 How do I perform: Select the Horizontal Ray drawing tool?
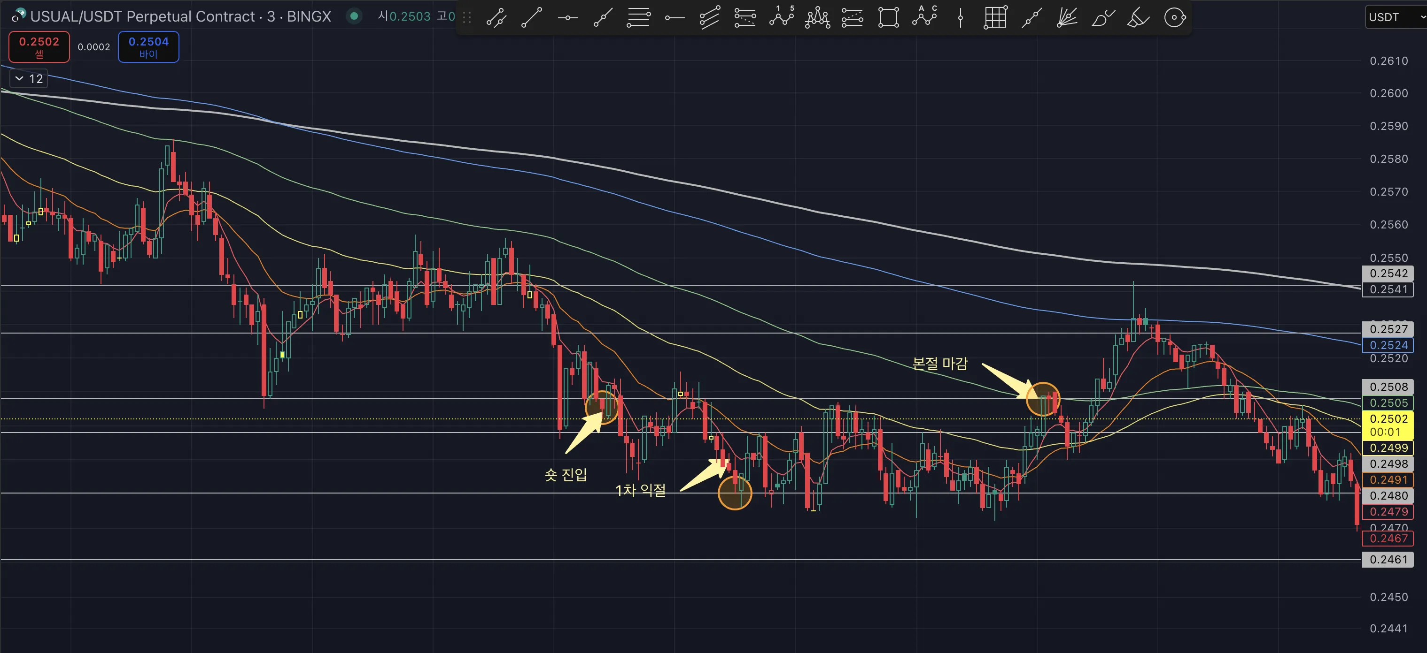click(674, 18)
